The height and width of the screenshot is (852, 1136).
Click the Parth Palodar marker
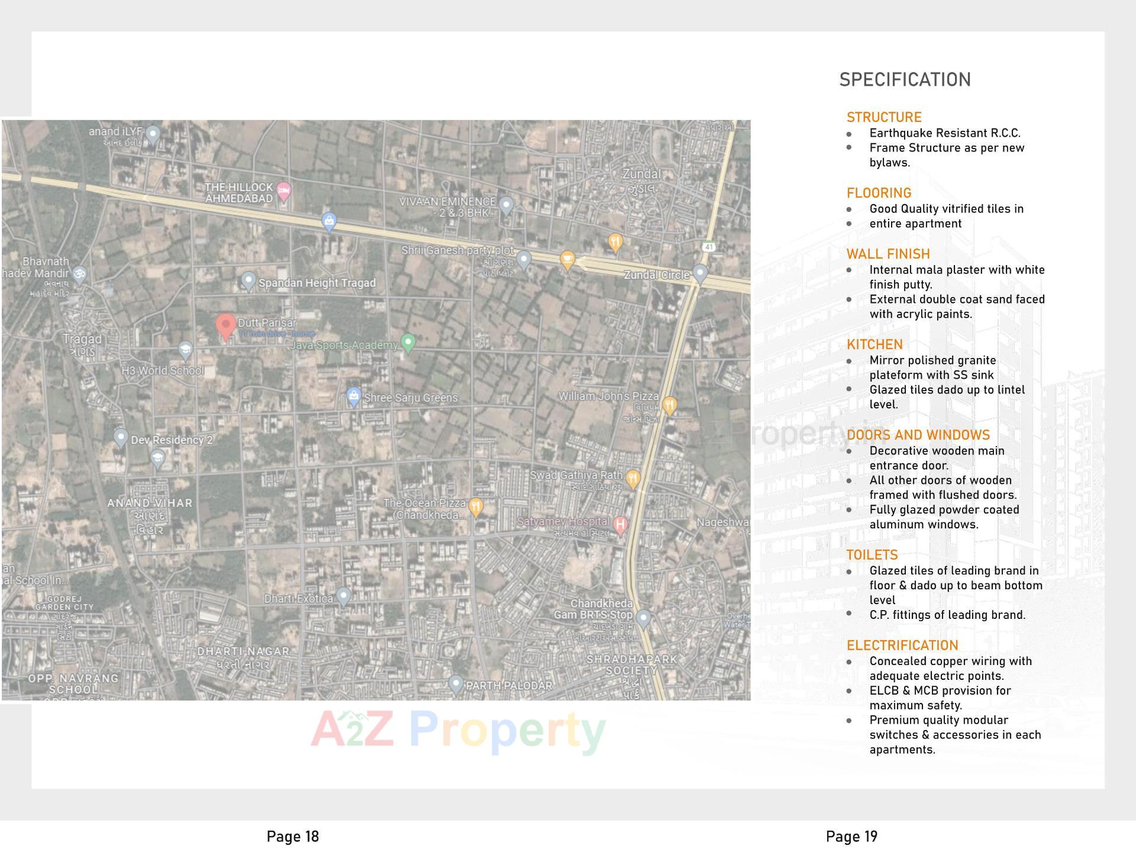point(456,683)
